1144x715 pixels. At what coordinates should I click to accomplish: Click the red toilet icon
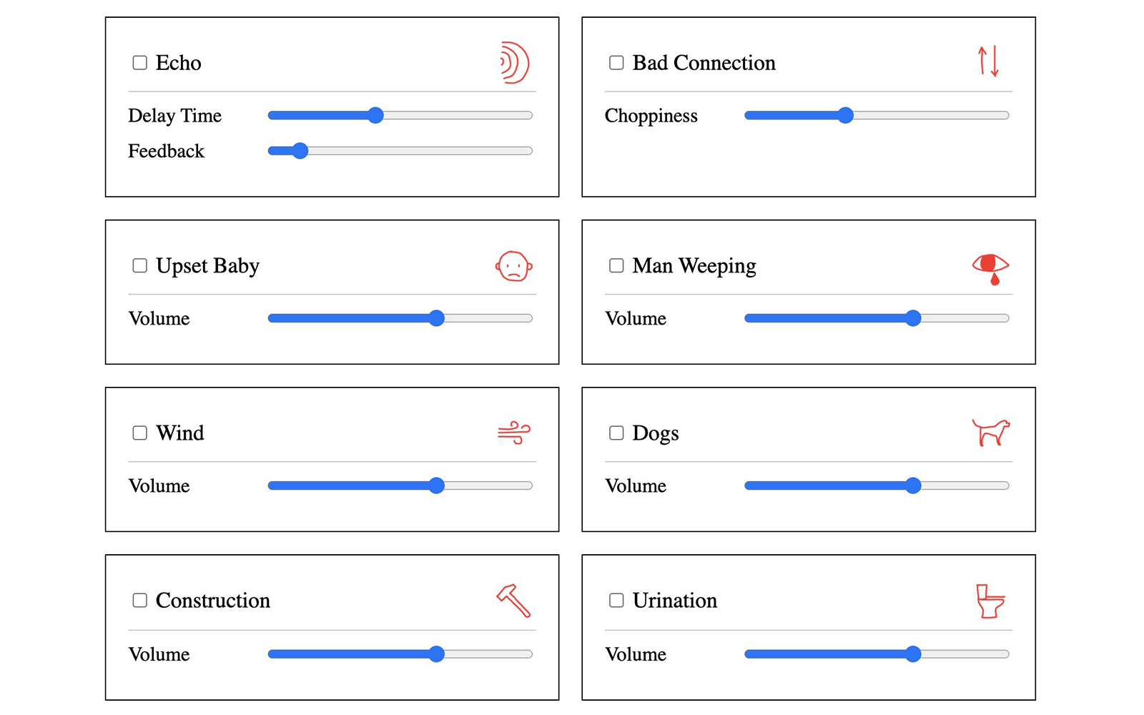(x=991, y=601)
